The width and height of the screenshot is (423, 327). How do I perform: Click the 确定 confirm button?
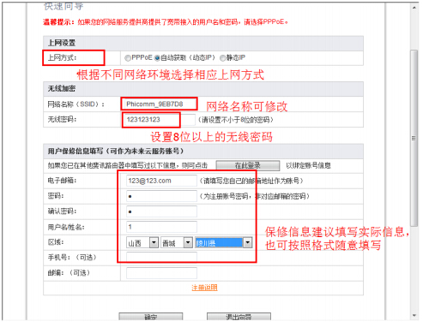[x=151, y=317]
